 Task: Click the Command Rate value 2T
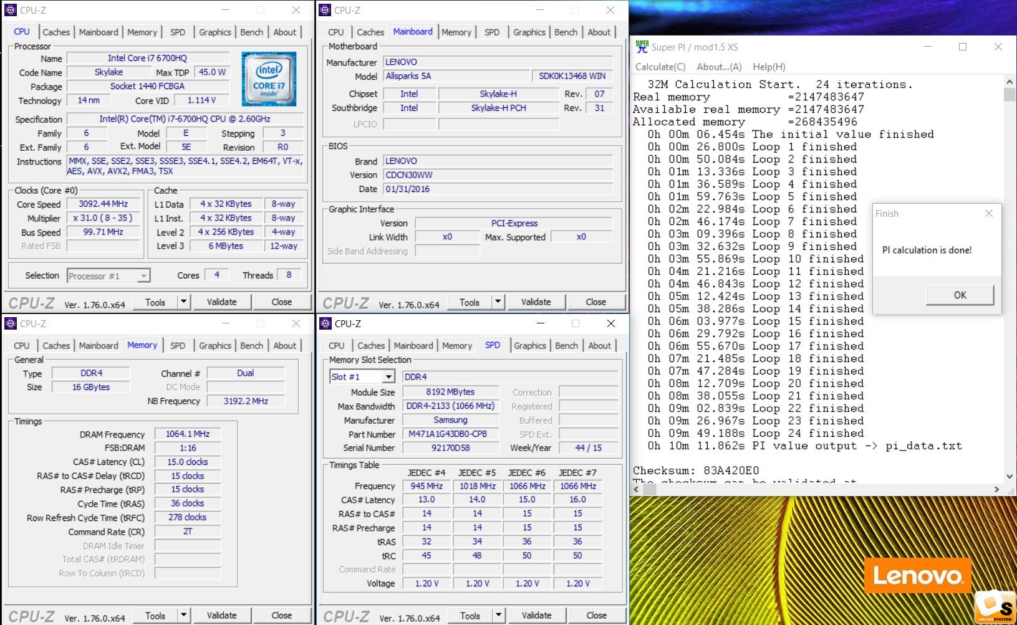(x=188, y=532)
